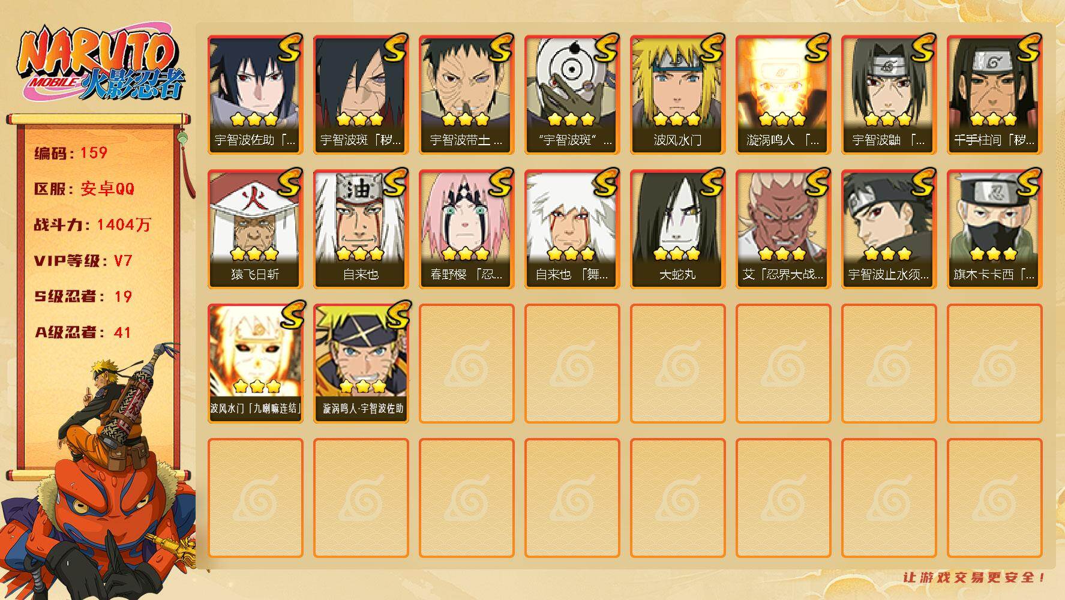Choose the 大蛇丸 character card
Screen dimensions: 1065x600
coord(677,229)
